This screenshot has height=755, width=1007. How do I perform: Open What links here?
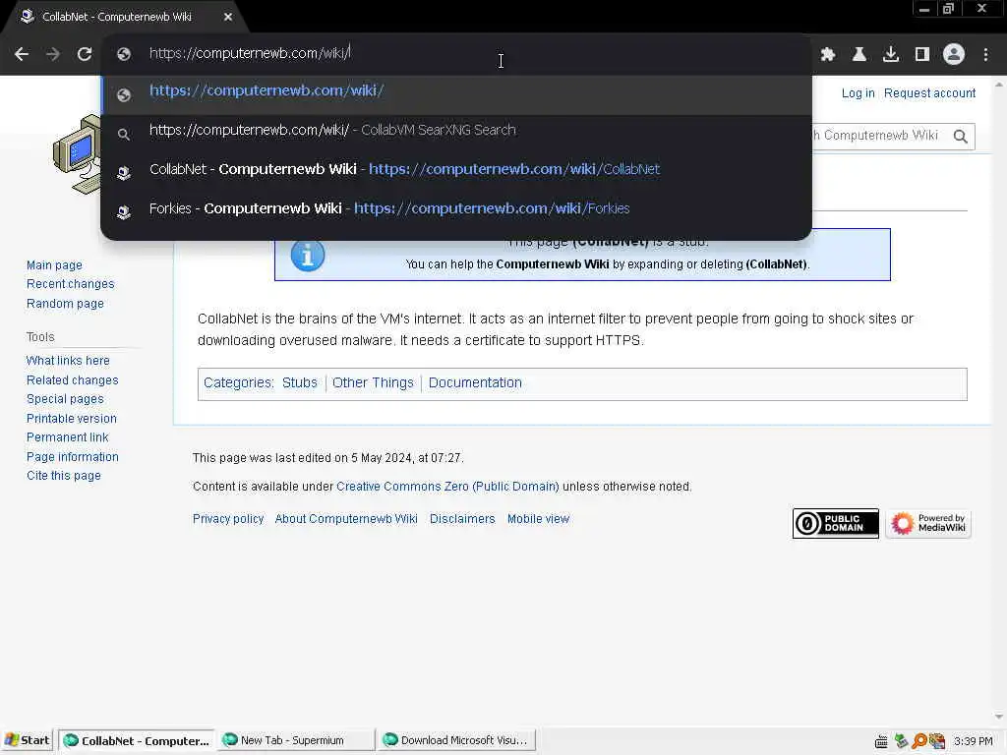click(68, 360)
